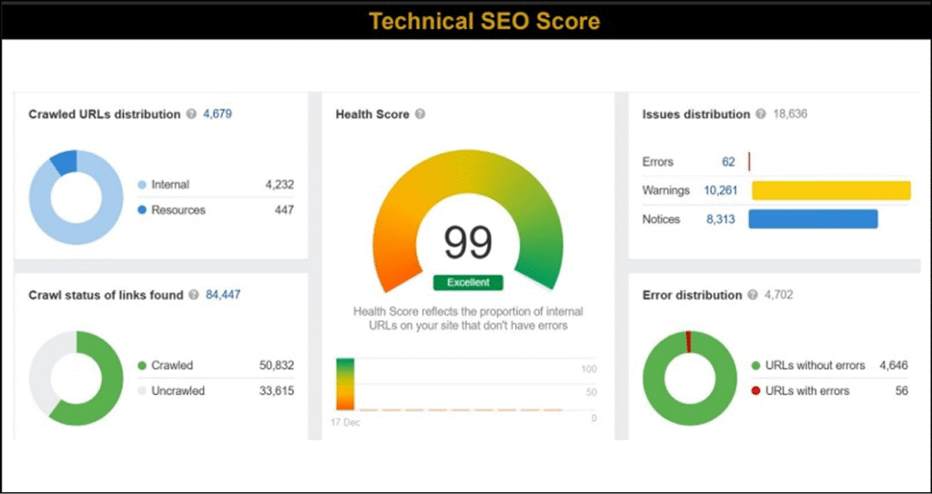Click help icon beside Crawled URLs distribution
The width and height of the screenshot is (932, 494).
(x=191, y=115)
